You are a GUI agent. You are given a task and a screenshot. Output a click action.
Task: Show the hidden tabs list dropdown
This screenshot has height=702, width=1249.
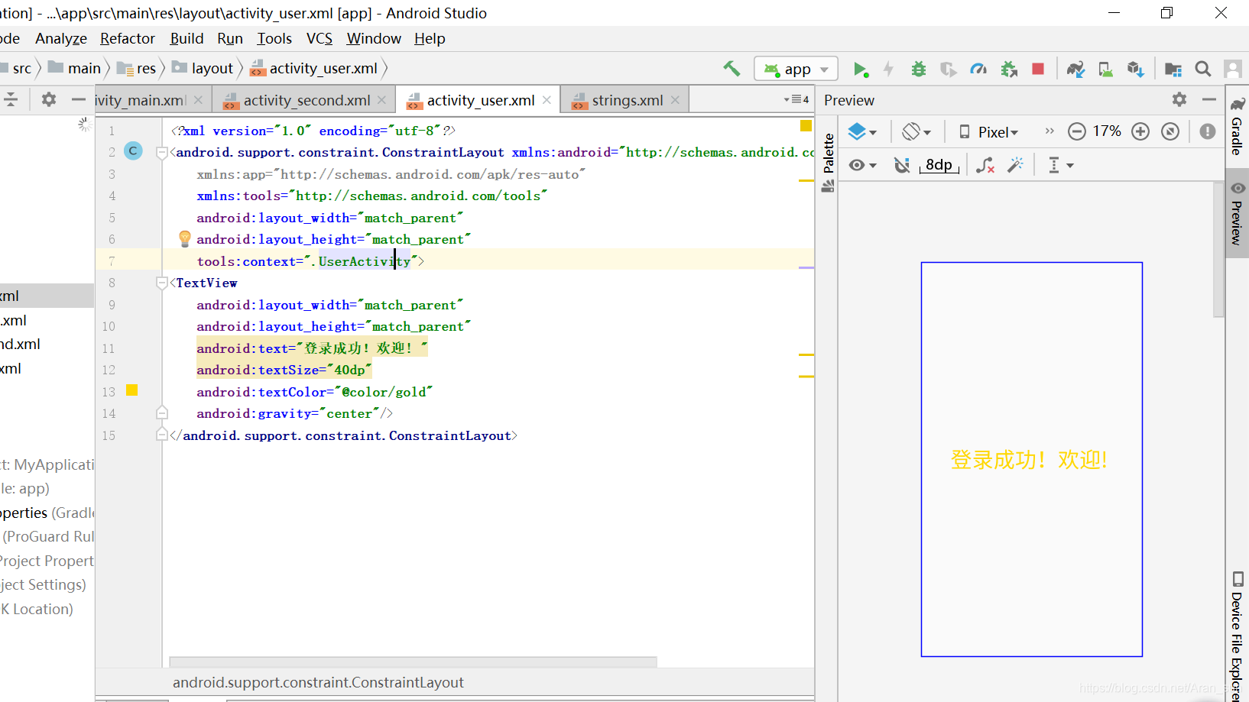point(796,99)
